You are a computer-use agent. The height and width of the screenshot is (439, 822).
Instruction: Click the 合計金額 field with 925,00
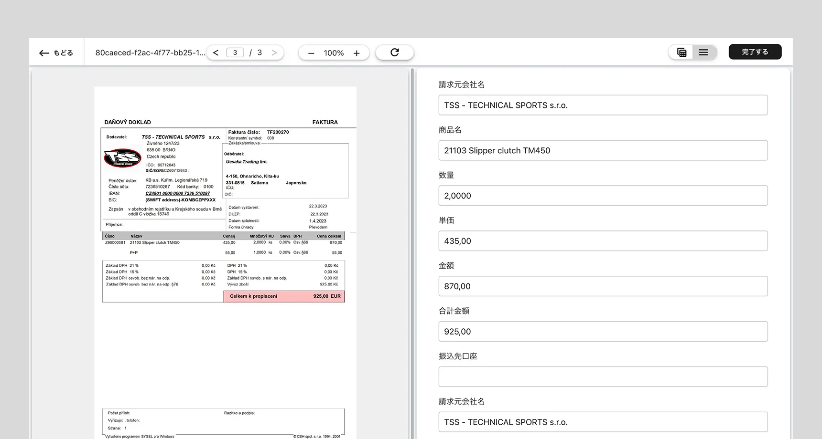pos(603,332)
